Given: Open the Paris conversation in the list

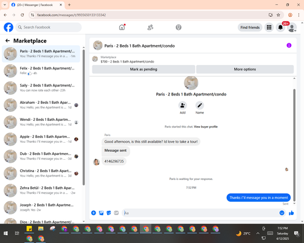Looking at the screenshot, I should (41, 54).
